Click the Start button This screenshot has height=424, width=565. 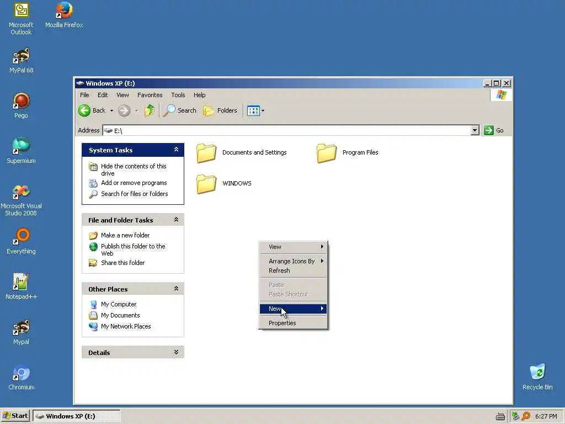click(x=15, y=416)
